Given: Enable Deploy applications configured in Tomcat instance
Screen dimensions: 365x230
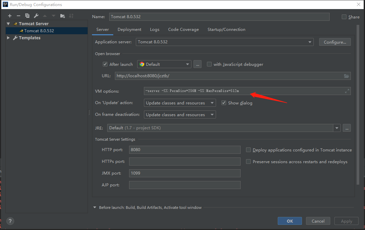Looking at the screenshot, I should point(248,150).
